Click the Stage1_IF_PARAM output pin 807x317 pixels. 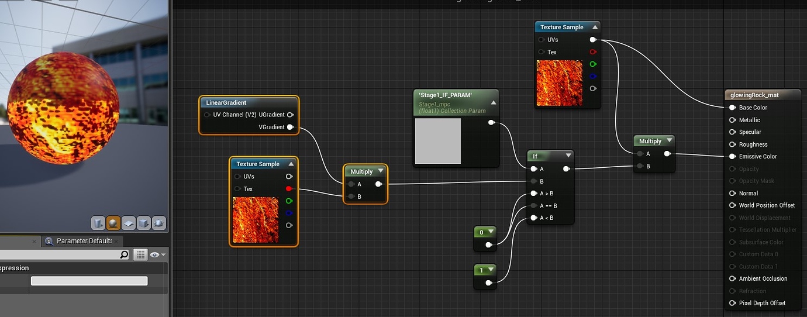click(491, 123)
